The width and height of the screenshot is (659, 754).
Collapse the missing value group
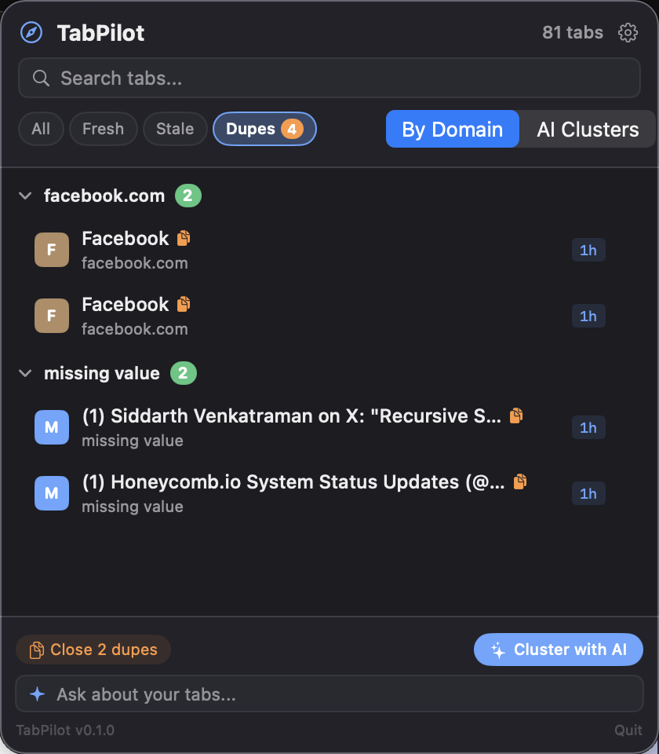click(25, 373)
